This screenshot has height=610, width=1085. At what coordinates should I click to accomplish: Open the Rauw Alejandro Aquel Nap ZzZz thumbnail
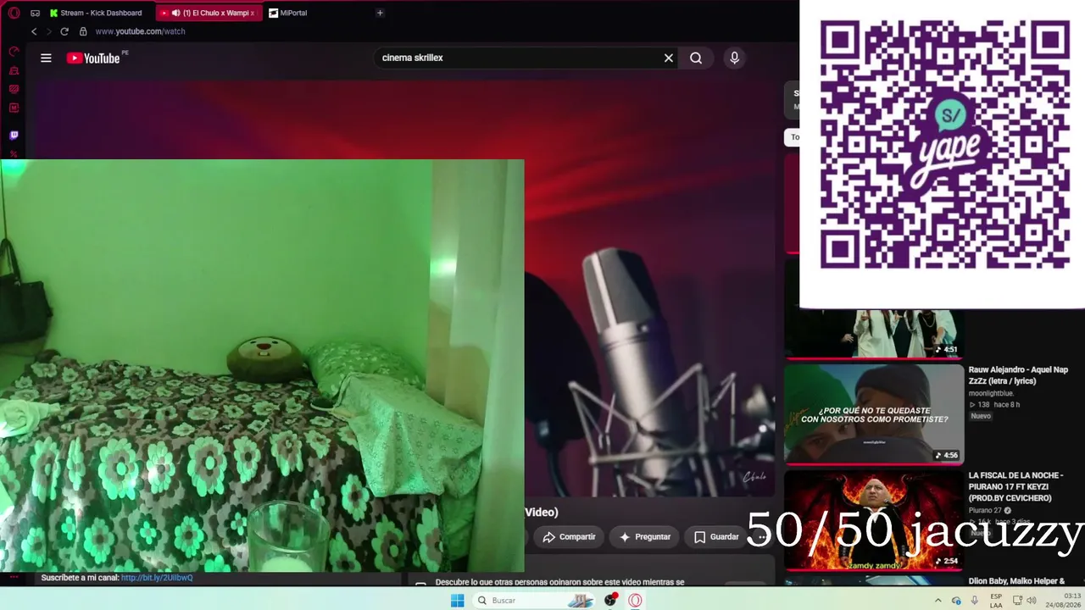874,414
